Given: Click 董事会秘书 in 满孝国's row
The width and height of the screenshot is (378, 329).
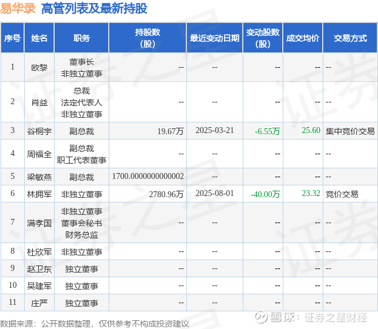Looking at the screenshot, I should [82, 223].
